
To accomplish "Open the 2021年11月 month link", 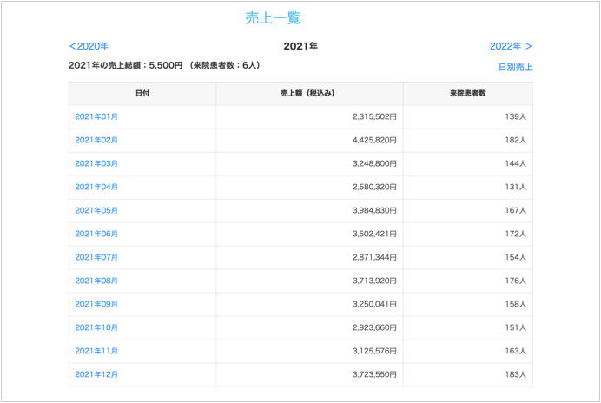I will (96, 351).
